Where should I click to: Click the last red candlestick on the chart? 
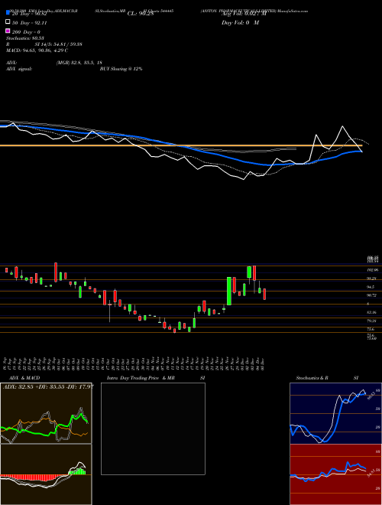(264, 294)
